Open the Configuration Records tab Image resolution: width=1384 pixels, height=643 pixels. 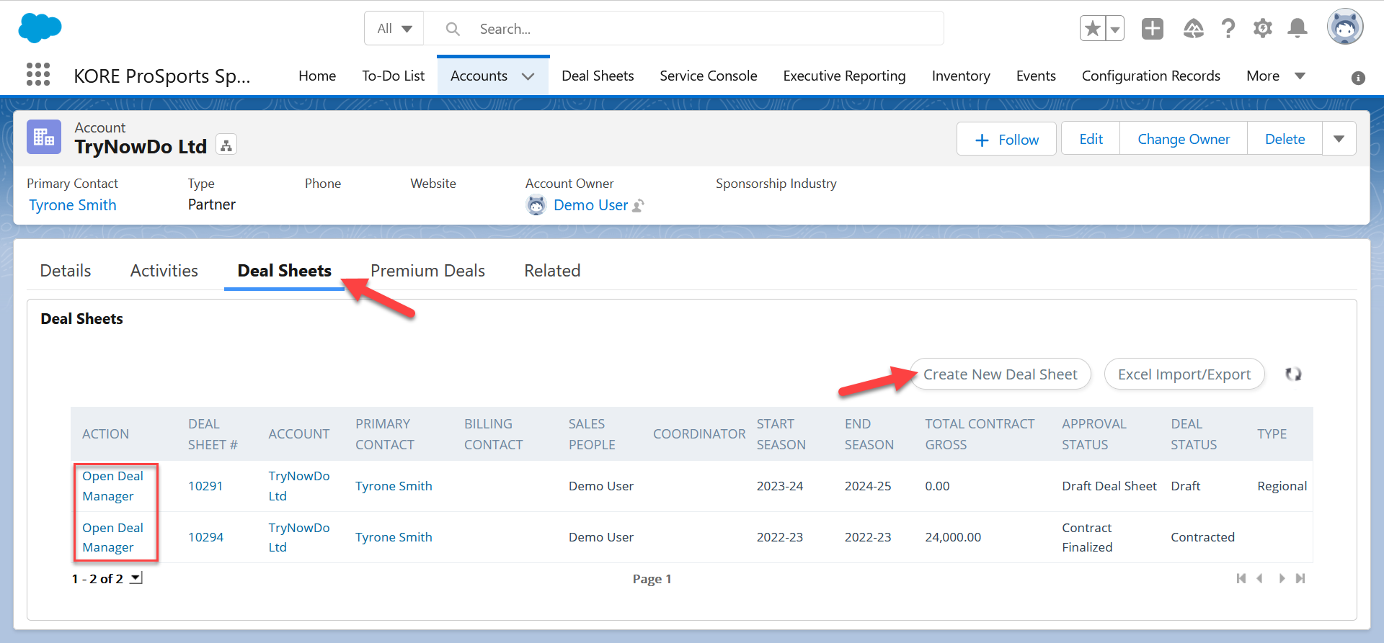[x=1151, y=76]
